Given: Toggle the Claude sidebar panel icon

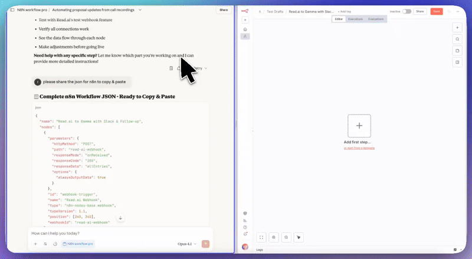Looking at the screenshot, I should [x=12, y=10].
